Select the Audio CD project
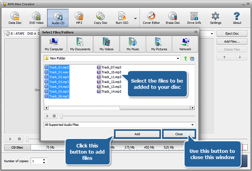252x171 pixels. click(x=58, y=18)
